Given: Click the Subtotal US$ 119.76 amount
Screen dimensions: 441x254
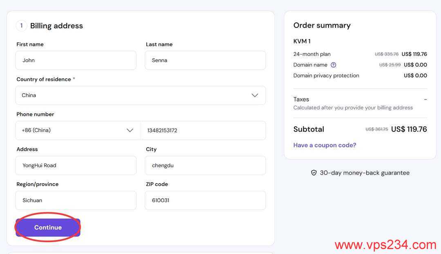Looking at the screenshot, I should click(409, 129).
